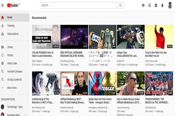Click verified badge beside Bandai channel name

pos(109,61)
